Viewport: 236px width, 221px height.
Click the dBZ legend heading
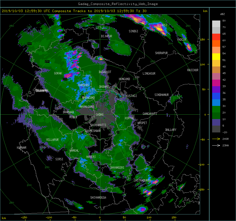pos(222,14)
